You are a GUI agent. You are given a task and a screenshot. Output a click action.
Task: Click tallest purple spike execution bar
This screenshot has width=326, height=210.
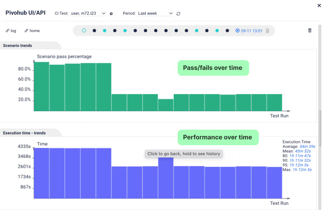pos(166,178)
